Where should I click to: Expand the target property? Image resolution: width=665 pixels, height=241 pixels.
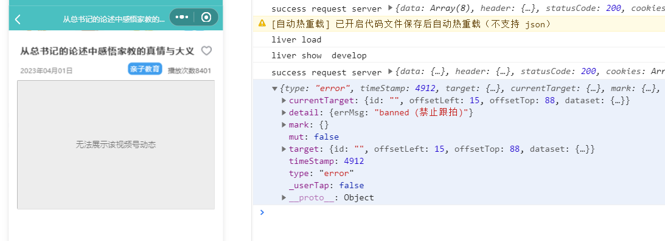coord(284,149)
